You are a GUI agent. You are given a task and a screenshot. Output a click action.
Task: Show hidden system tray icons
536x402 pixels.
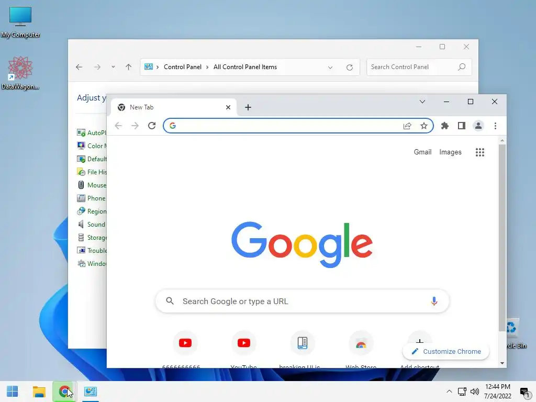tap(449, 392)
